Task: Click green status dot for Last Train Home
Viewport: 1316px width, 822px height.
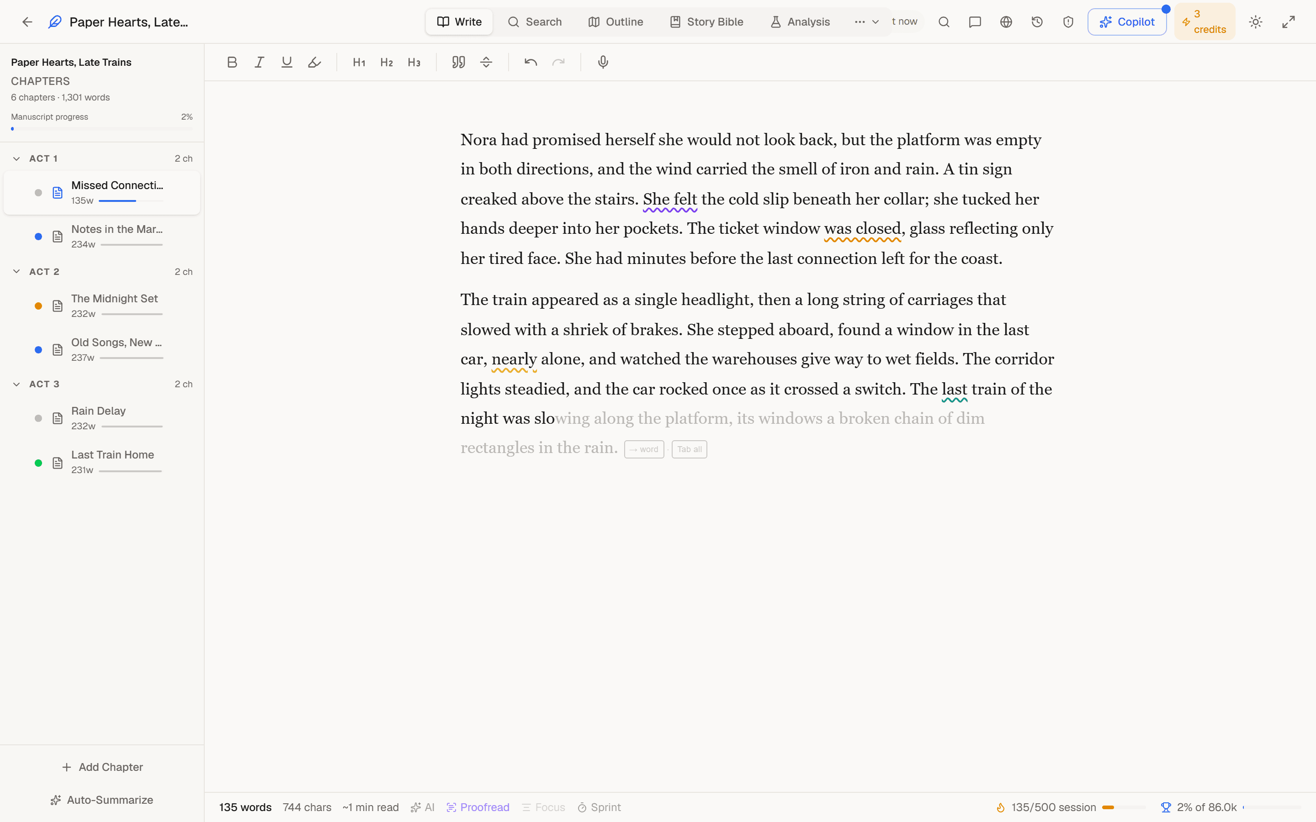Action: click(38, 463)
